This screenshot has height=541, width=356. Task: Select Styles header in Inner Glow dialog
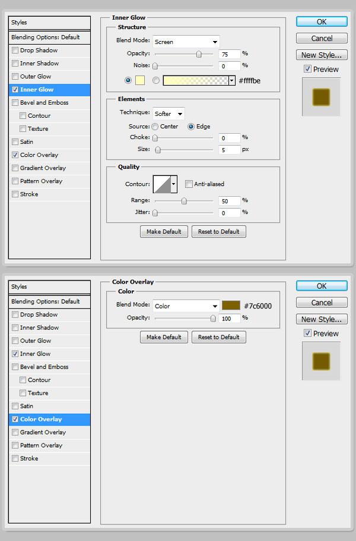[49, 23]
